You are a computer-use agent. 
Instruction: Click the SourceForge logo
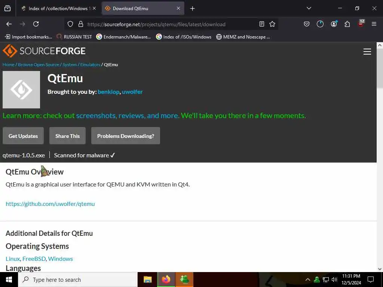[44, 51]
